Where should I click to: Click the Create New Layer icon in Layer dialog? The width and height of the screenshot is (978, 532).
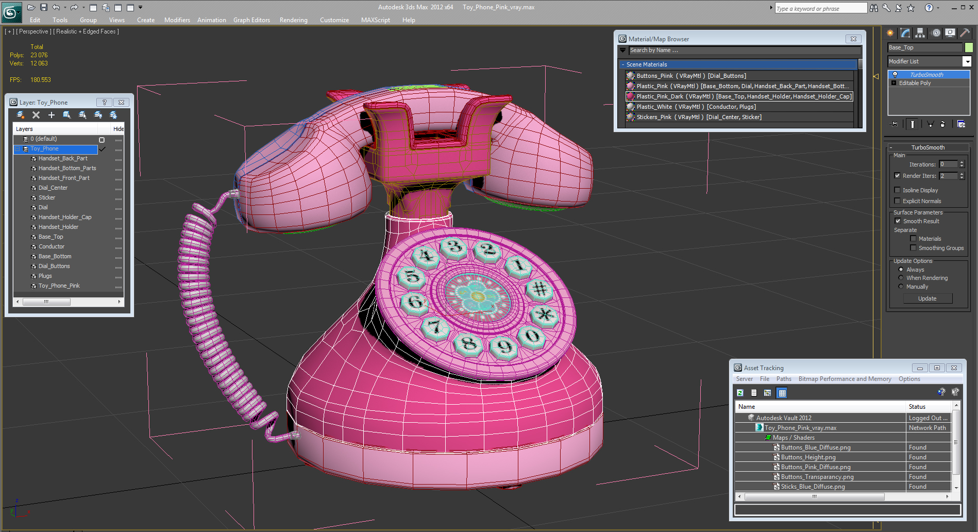(x=21, y=115)
